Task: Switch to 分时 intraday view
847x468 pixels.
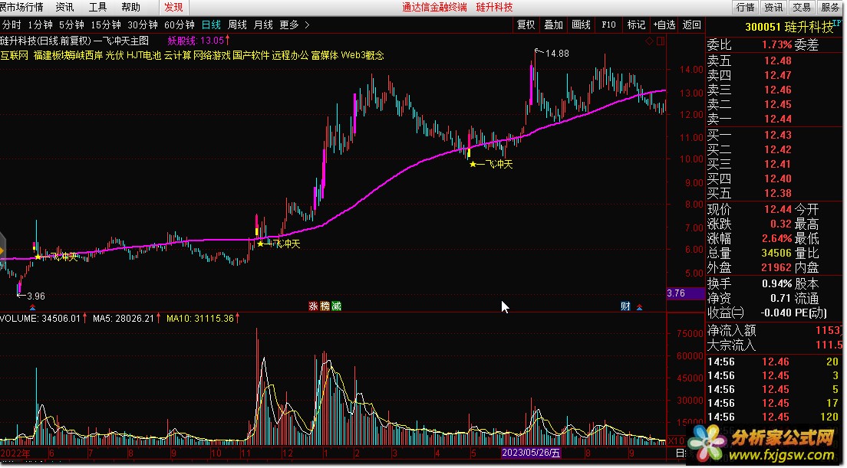Action: tap(12, 25)
